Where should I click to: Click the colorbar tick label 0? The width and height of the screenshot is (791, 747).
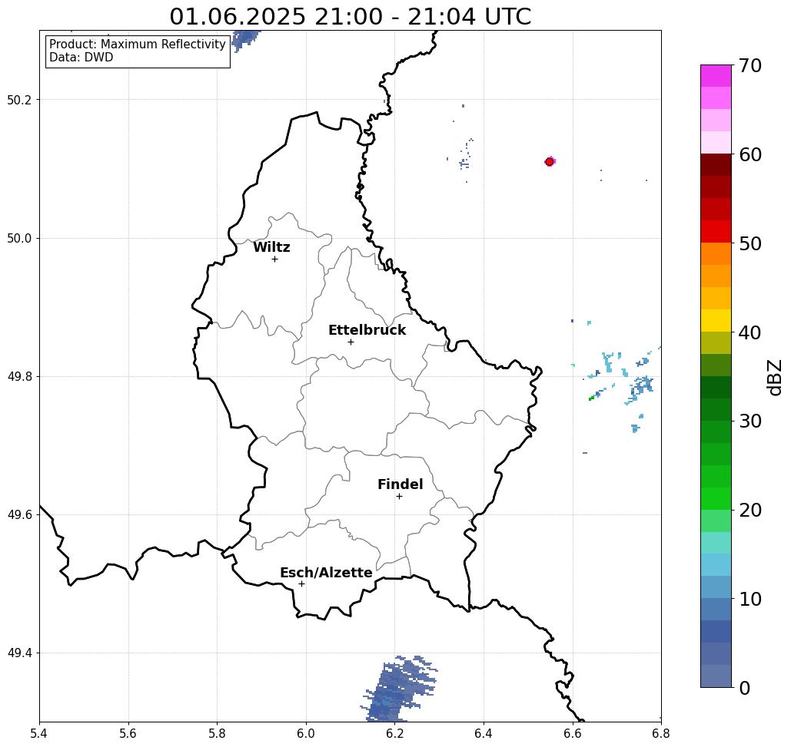(x=745, y=688)
